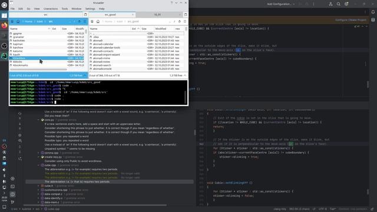Sort right panel by Size column

(x=147, y=29)
